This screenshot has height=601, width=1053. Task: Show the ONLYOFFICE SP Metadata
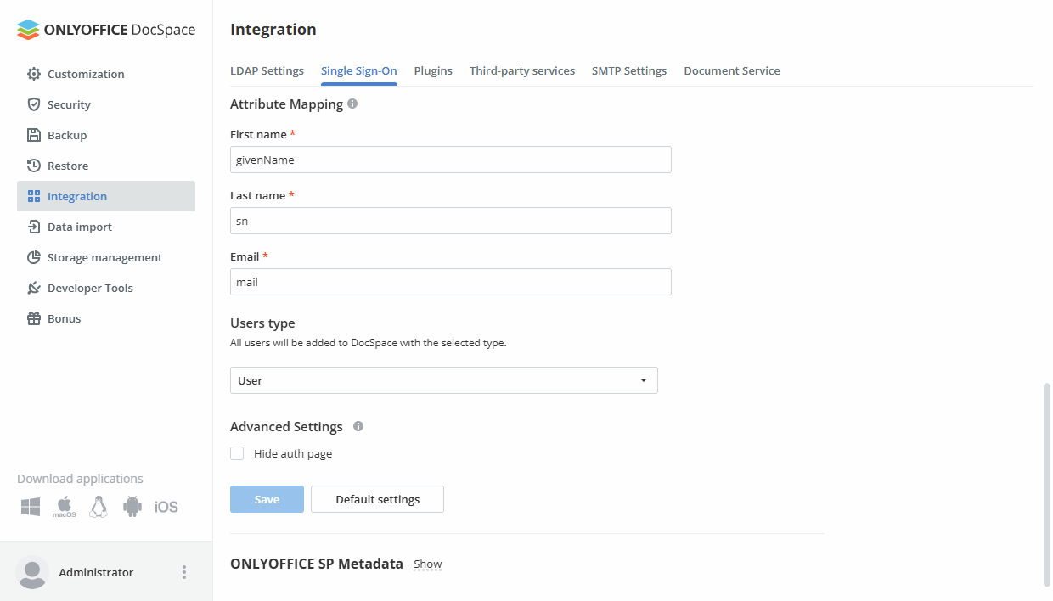(427, 564)
